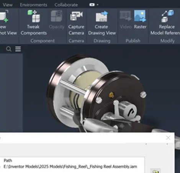Search the browser panel with magnifier icon

(9, 49)
